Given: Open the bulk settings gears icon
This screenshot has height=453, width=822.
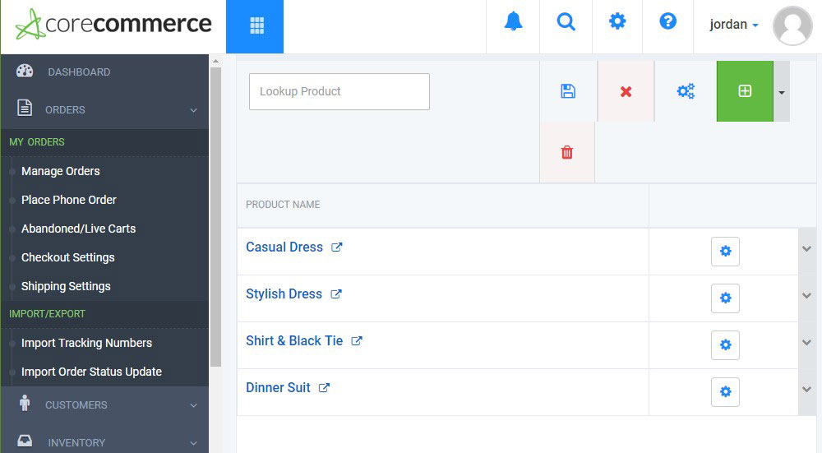Looking at the screenshot, I should point(686,91).
